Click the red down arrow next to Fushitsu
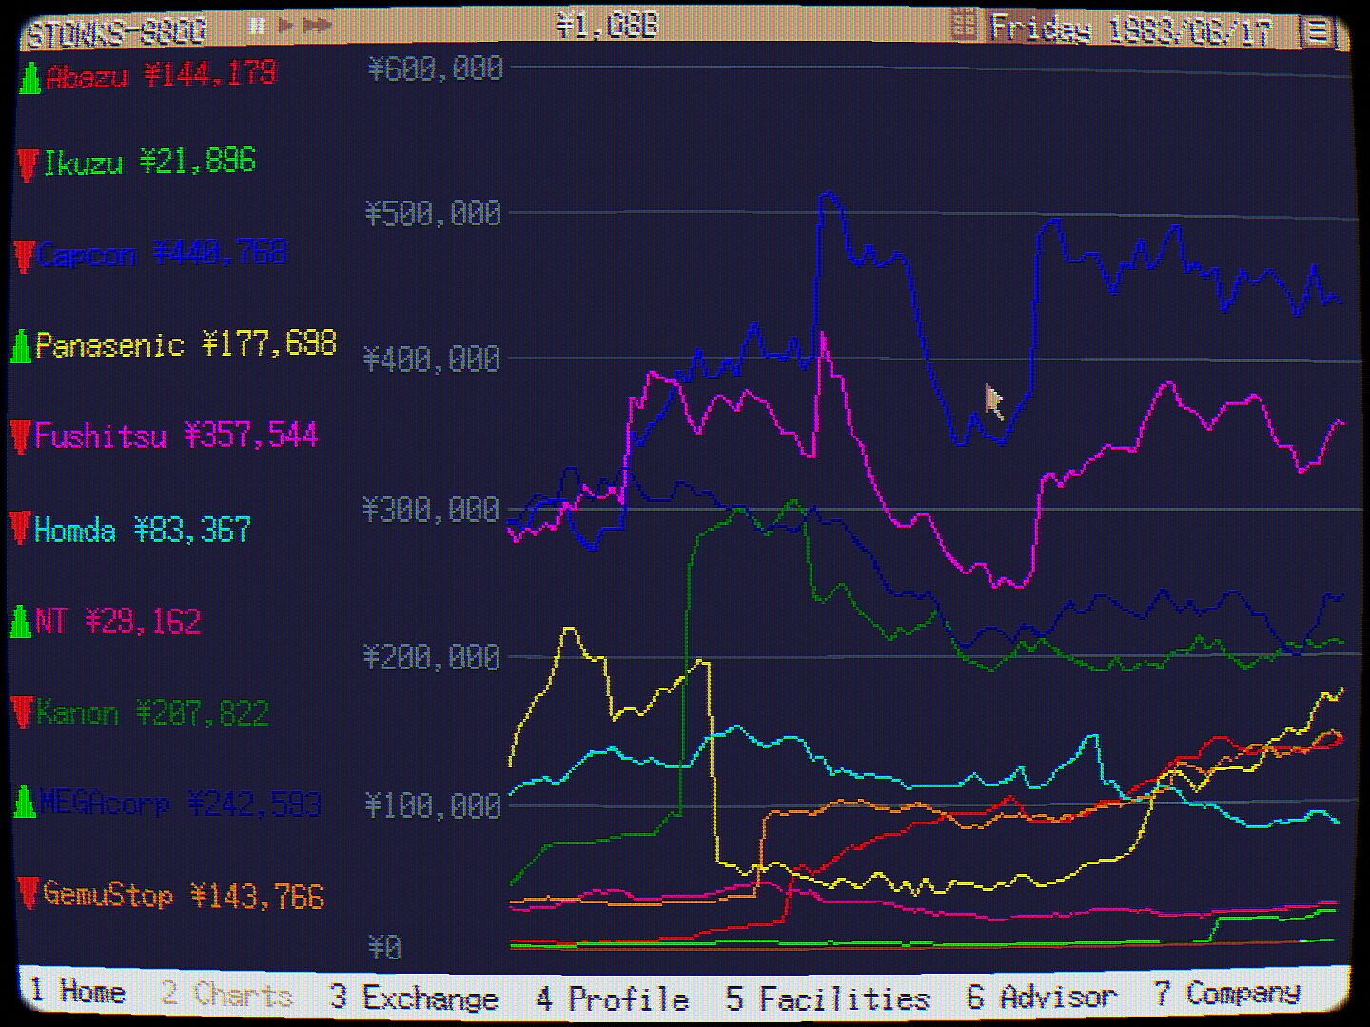This screenshot has height=1027, width=1370. (21, 437)
